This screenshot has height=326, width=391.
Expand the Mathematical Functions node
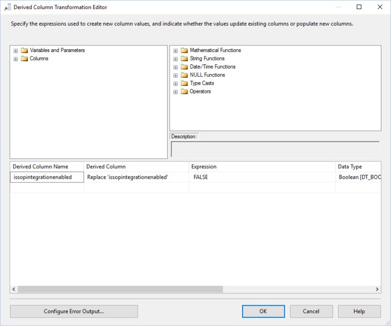tap(176, 50)
